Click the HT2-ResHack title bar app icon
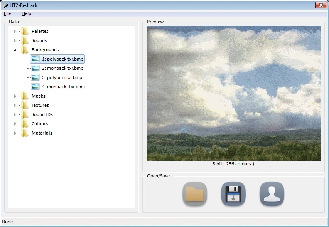 point(5,5)
